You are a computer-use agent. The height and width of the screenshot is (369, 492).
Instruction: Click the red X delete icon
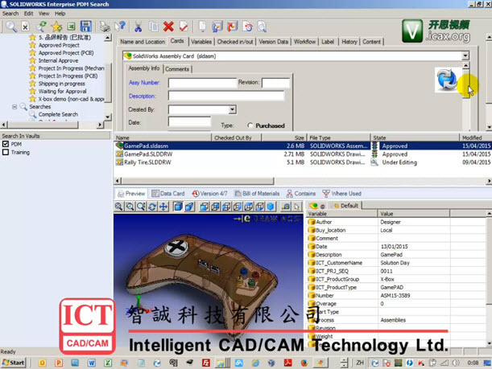pyautogui.click(x=168, y=27)
